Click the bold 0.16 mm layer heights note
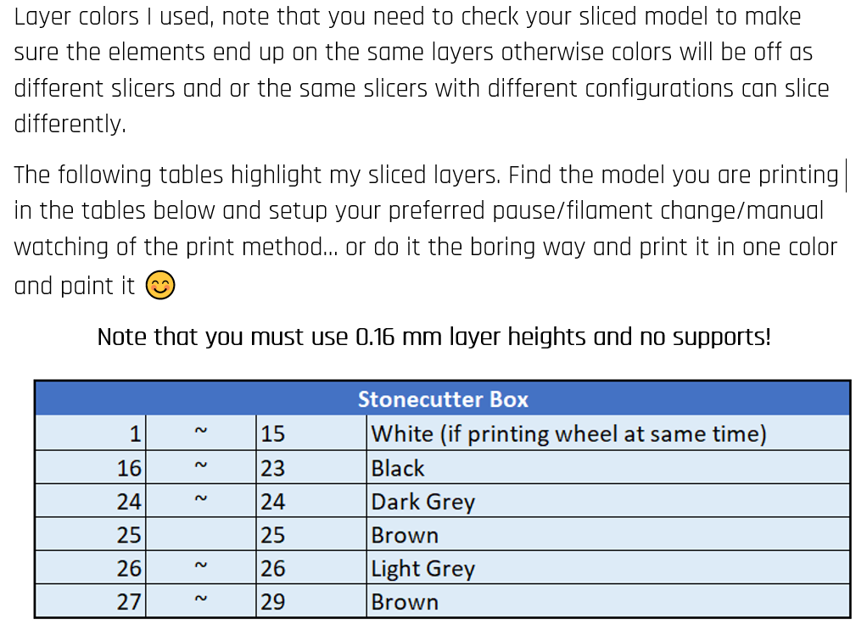Screen dimensions: 867x635 click(x=434, y=337)
